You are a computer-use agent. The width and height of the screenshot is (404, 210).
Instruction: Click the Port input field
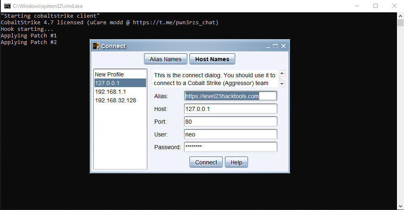pos(231,121)
